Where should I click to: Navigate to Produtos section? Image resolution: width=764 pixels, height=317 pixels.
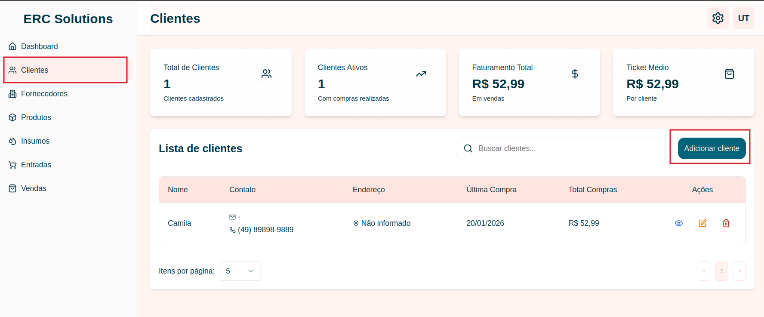(x=36, y=117)
